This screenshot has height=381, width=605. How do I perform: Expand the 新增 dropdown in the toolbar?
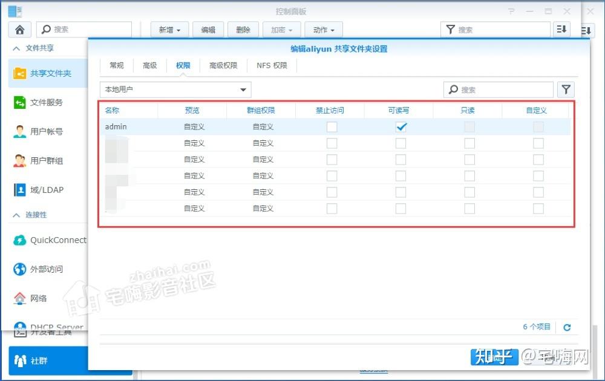tap(169, 29)
